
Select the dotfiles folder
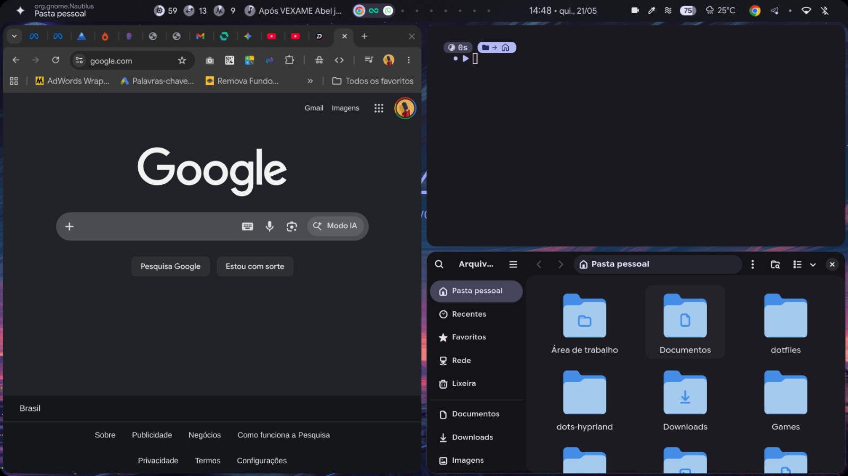coord(785,322)
